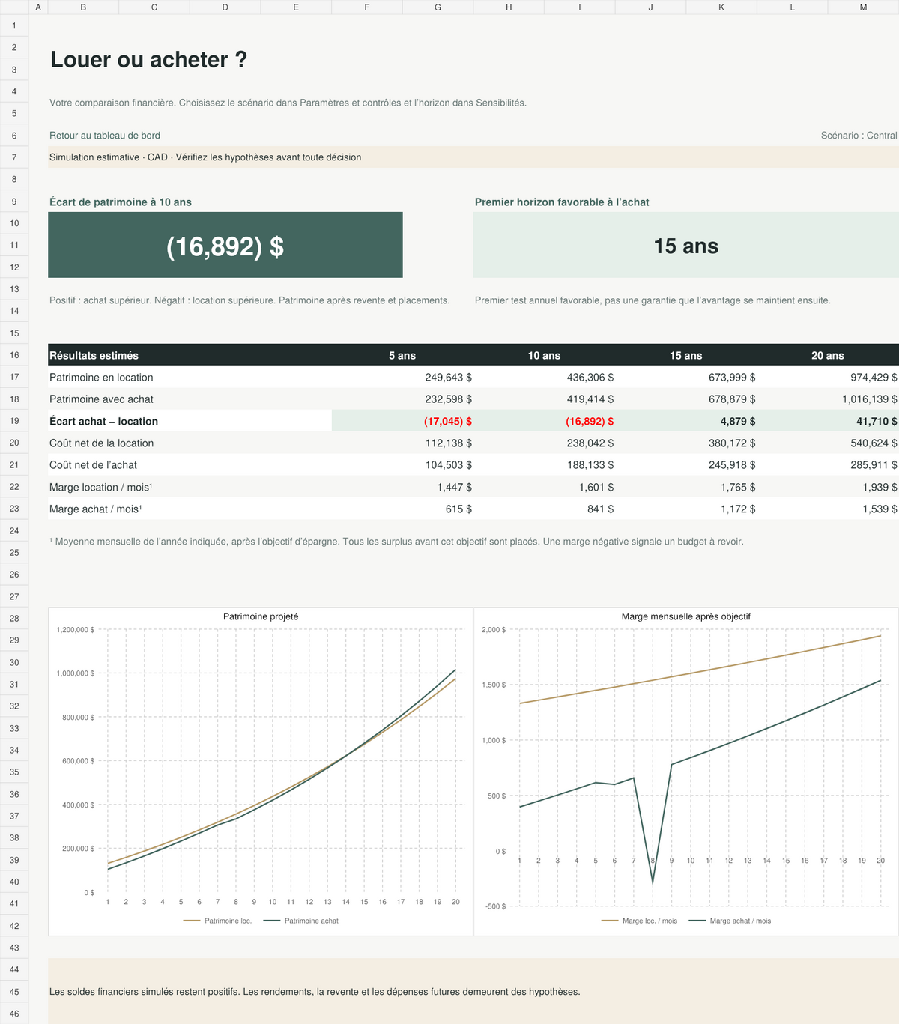Viewport: 899px width, 1024px height.
Task: Select the 'Patrimoine en location' row label
Action: pyautogui.click(x=101, y=378)
